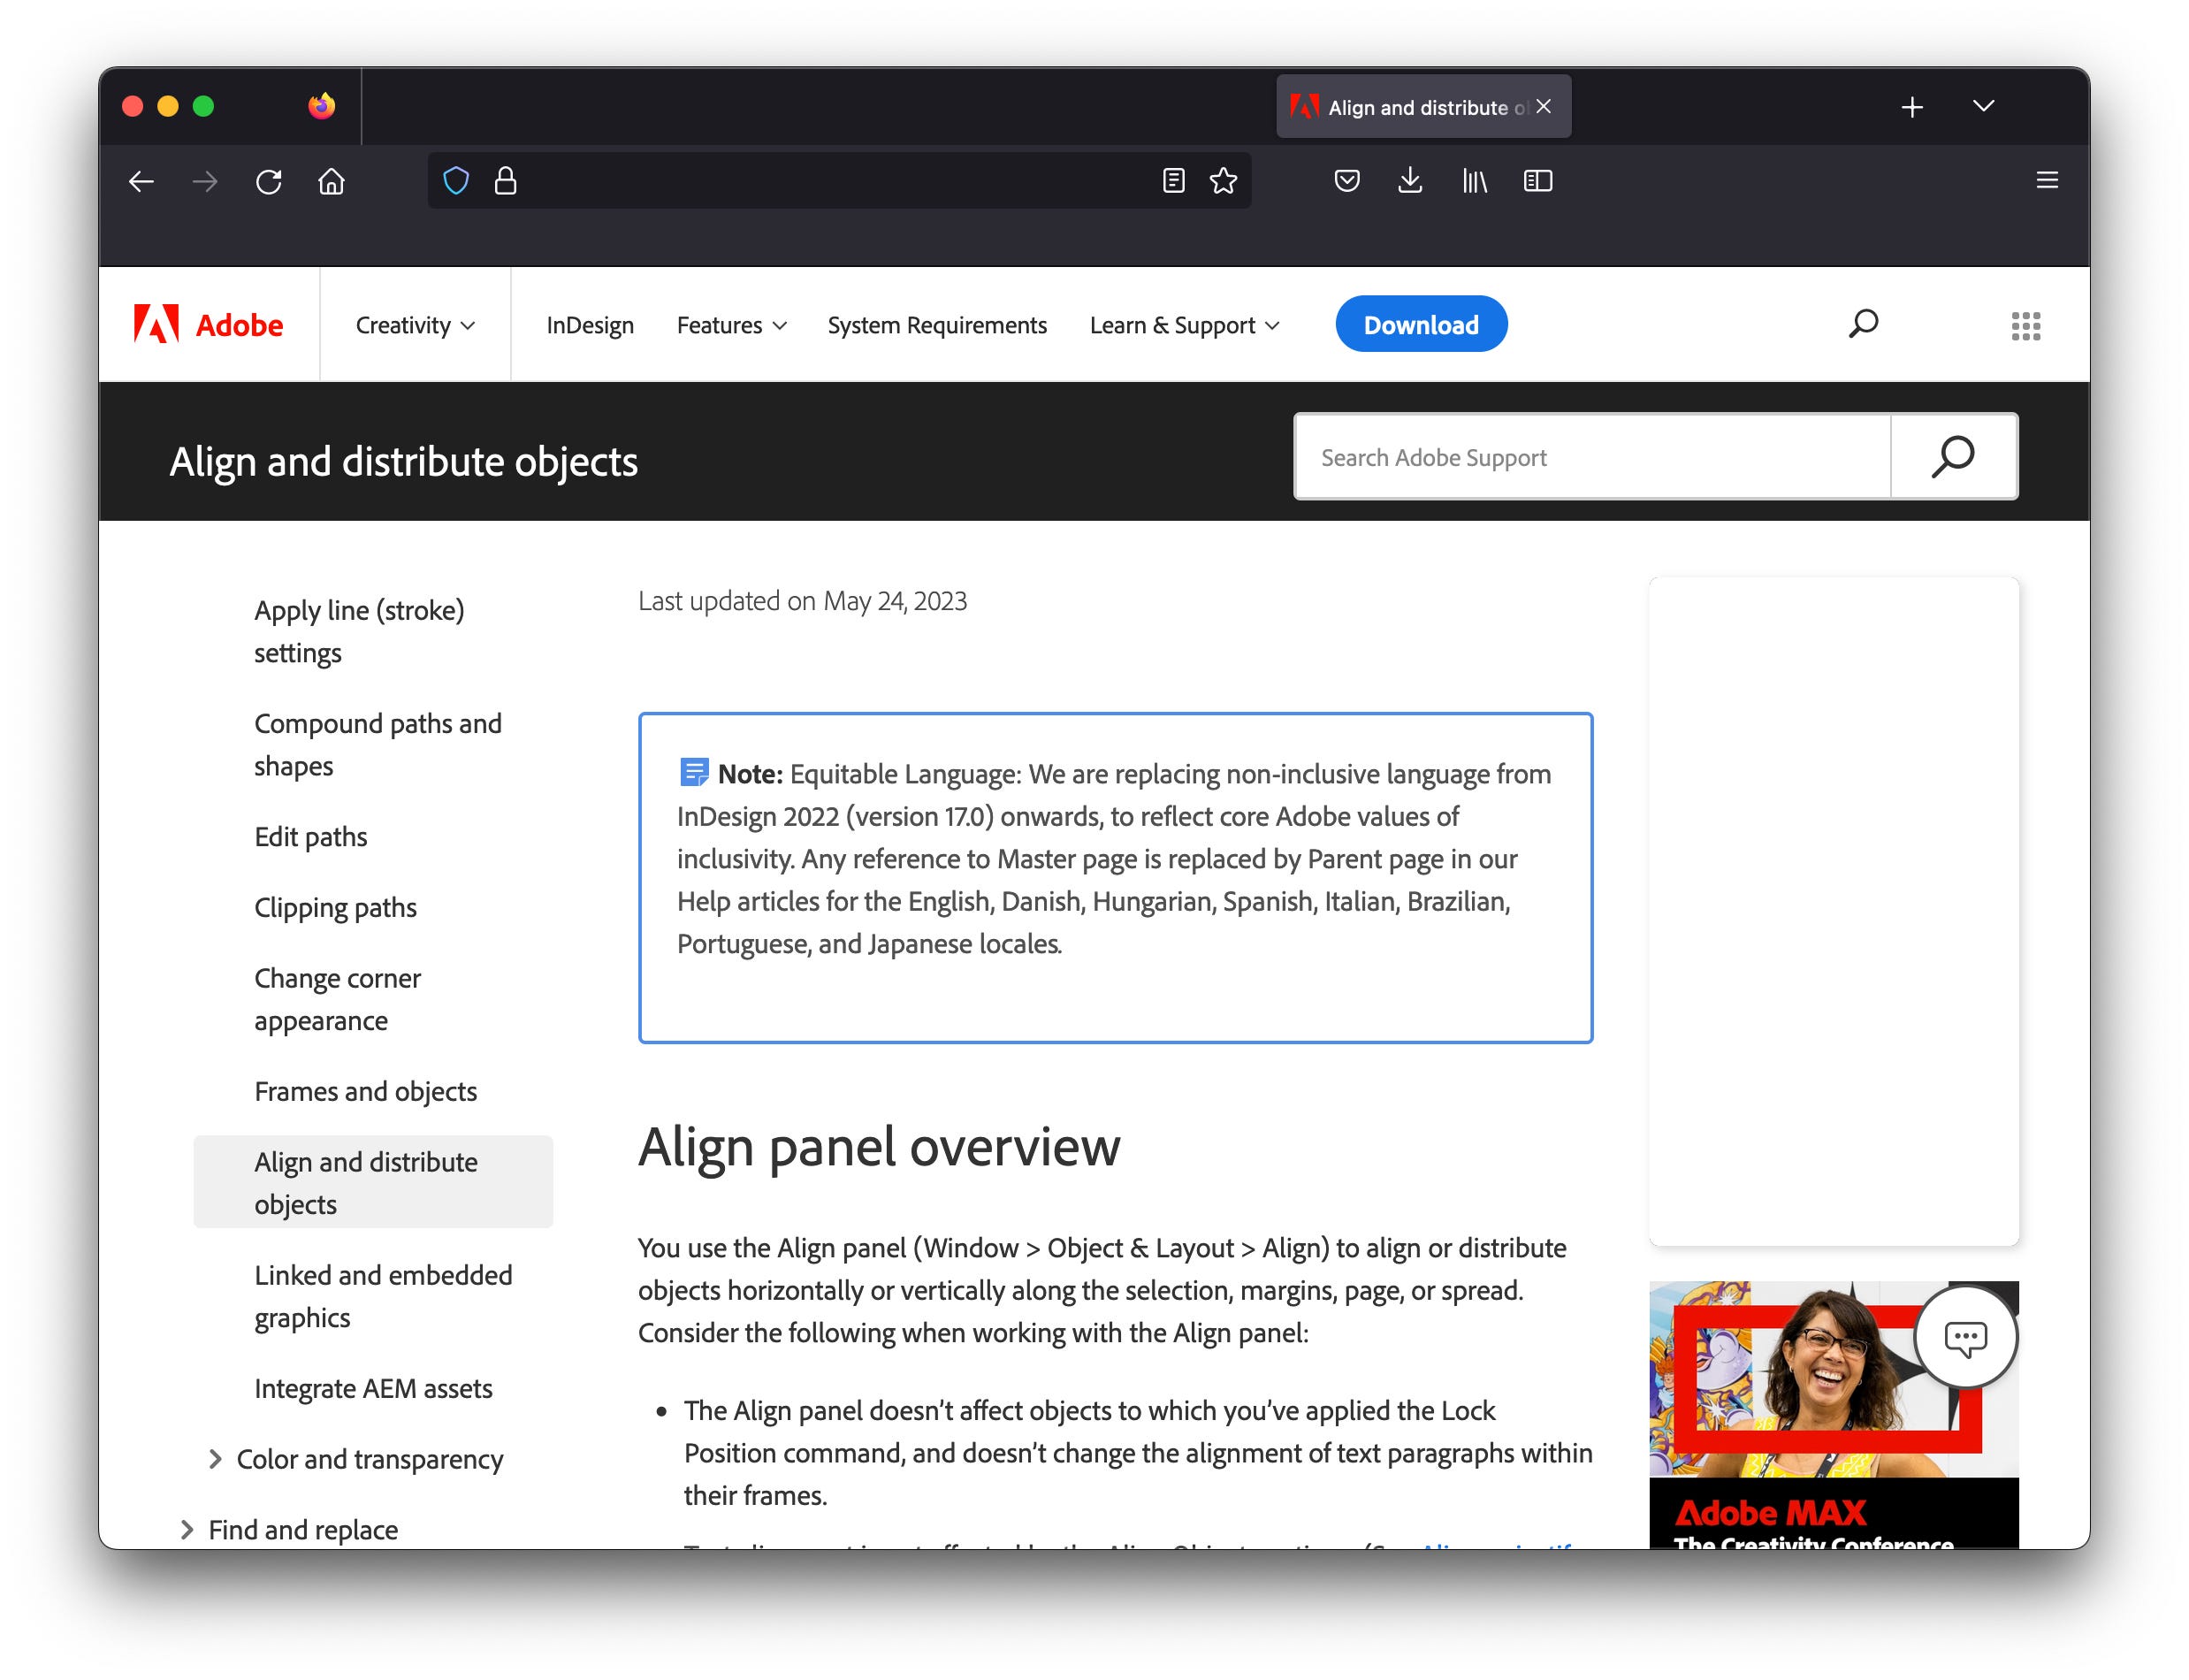This screenshot has height=1680, width=2189.
Task: Click the Firefox logo icon in title bar
Action: pyautogui.click(x=321, y=105)
